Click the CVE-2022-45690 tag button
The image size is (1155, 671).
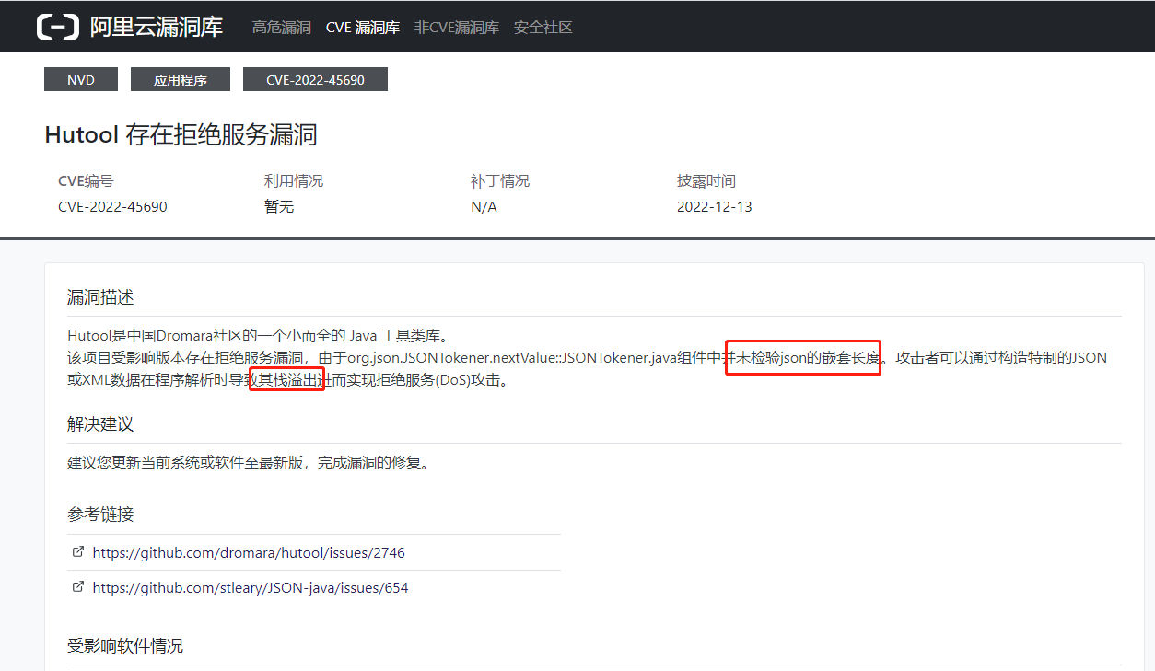tap(315, 80)
